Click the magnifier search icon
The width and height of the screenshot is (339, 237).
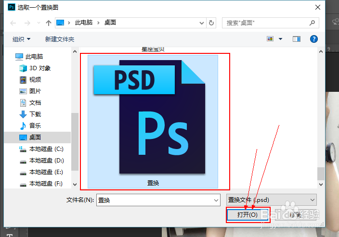[312, 23]
